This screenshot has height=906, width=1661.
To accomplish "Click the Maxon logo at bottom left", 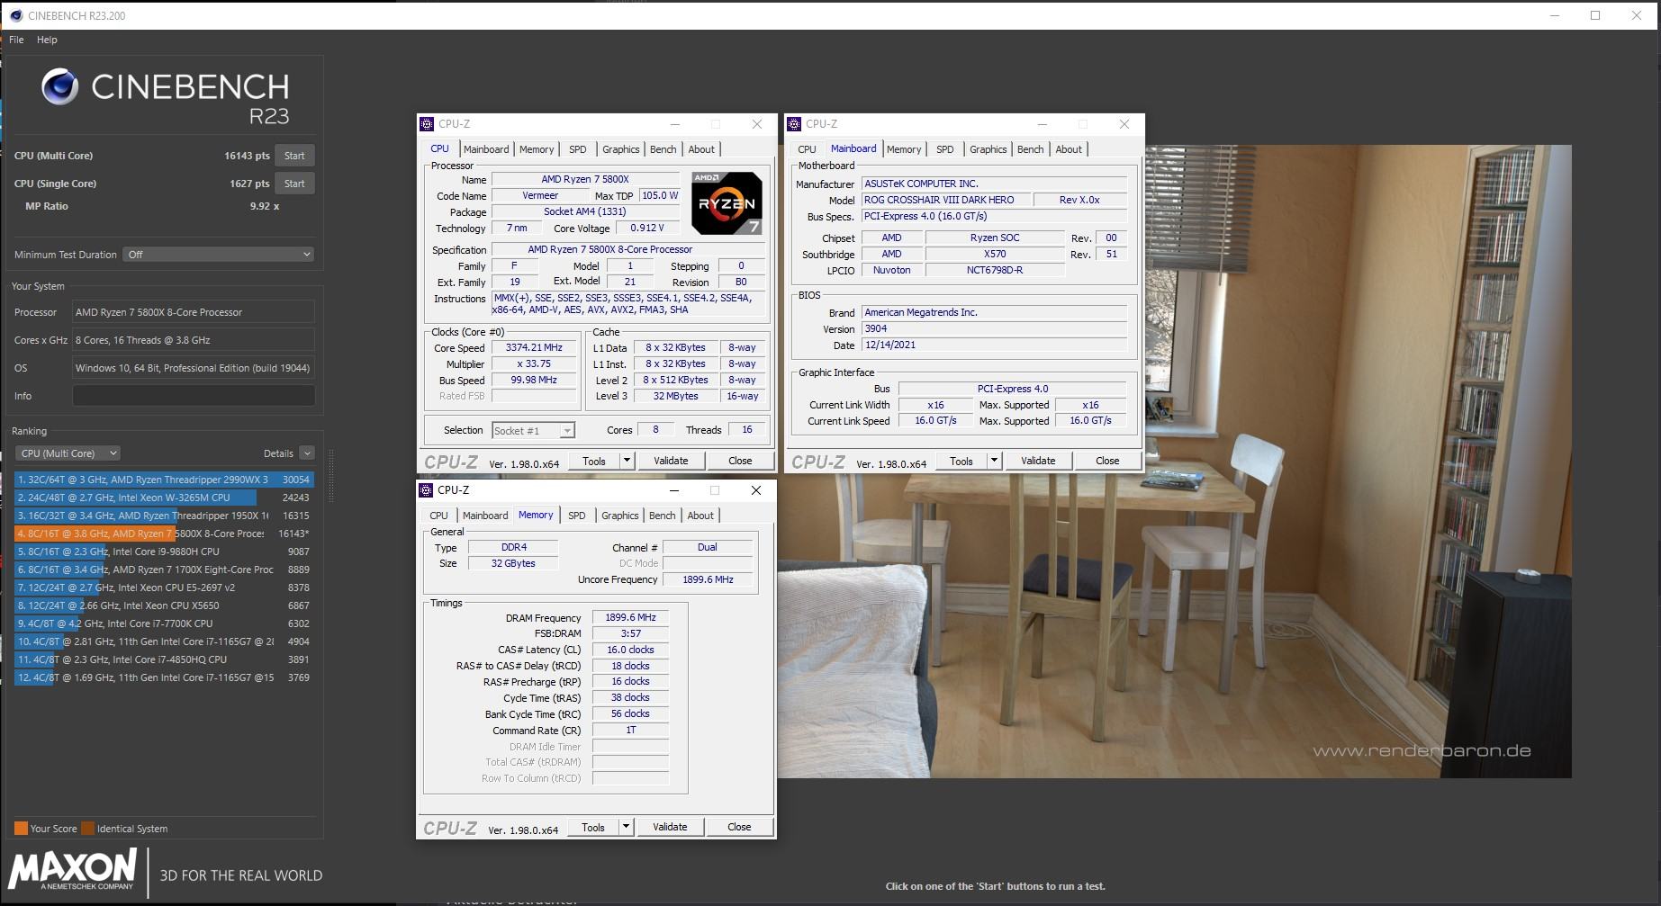I will [72, 870].
